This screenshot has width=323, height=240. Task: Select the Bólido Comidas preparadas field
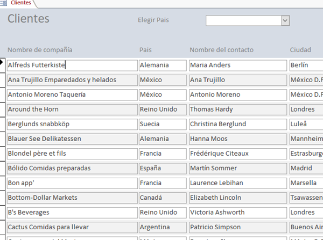click(x=72, y=168)
